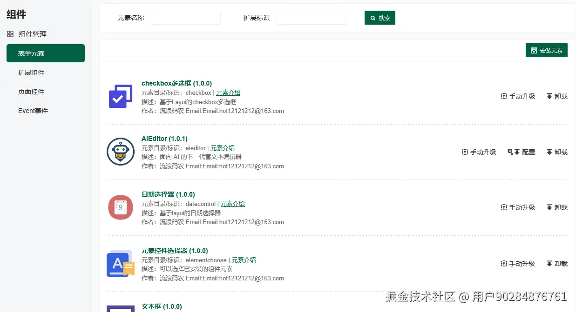Click the 元素控件选择器 letter-A icon
The height and width of the screenshot is (312, 576).
[x=120, y=263]
